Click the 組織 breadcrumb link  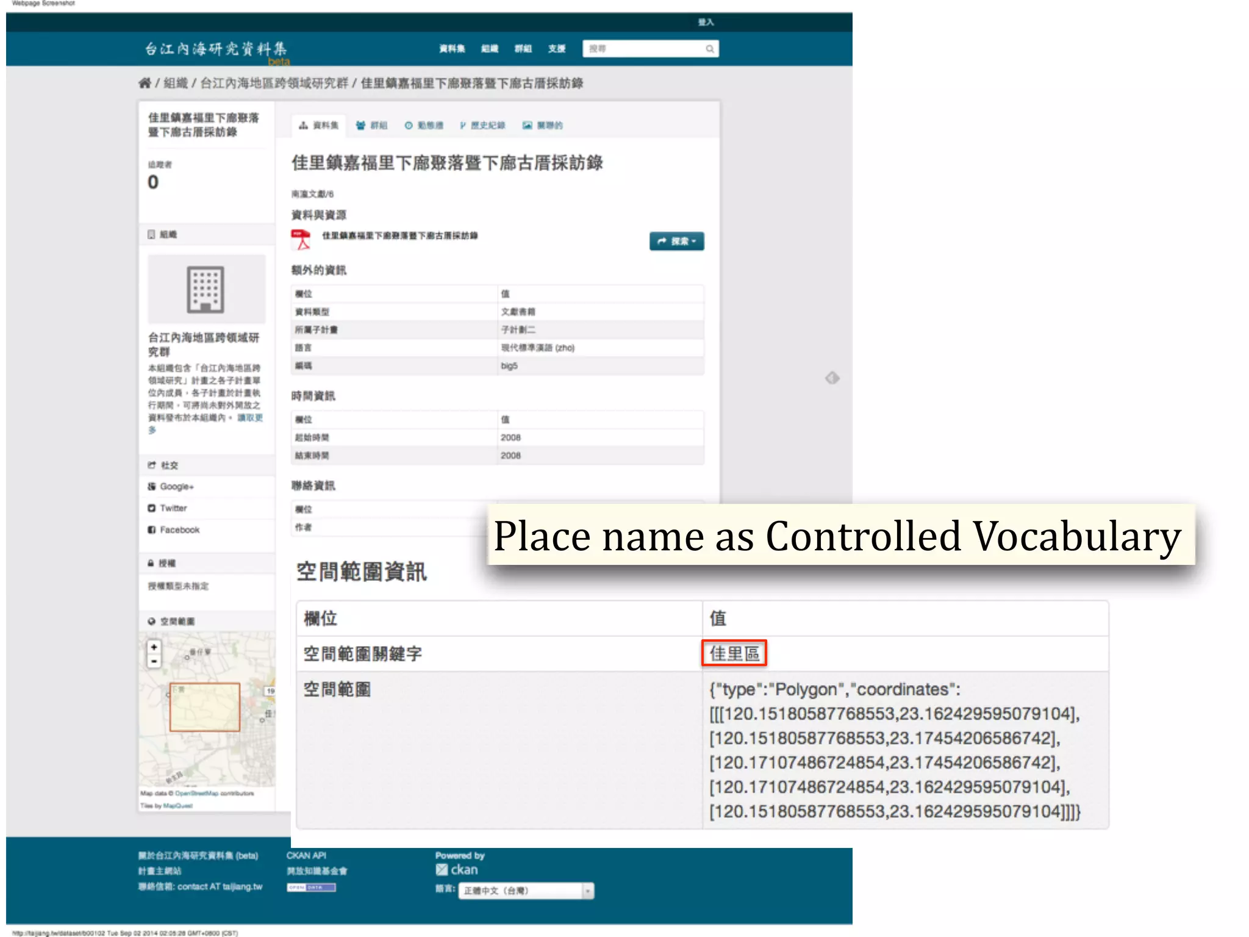[176, 83]
